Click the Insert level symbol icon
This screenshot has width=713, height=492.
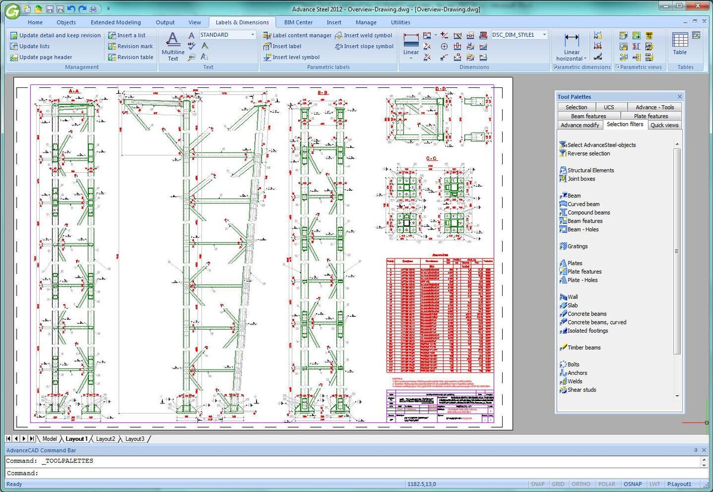(x=267, y=57)
